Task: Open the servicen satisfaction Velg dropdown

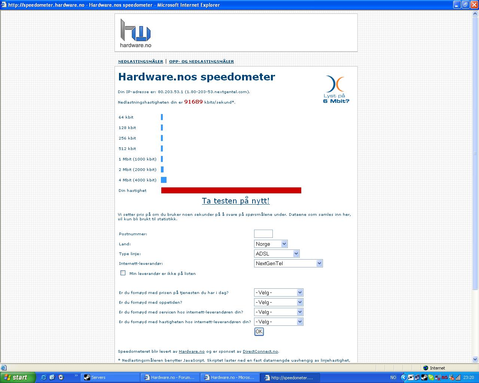Action: coord(279,312)
